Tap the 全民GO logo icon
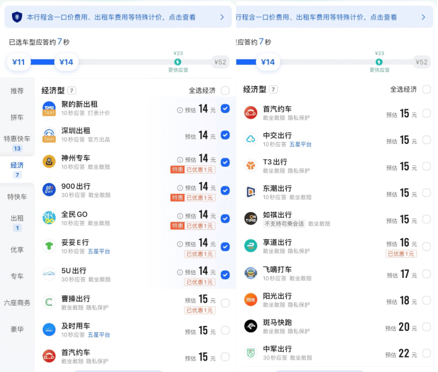 [x=49, y=218]
